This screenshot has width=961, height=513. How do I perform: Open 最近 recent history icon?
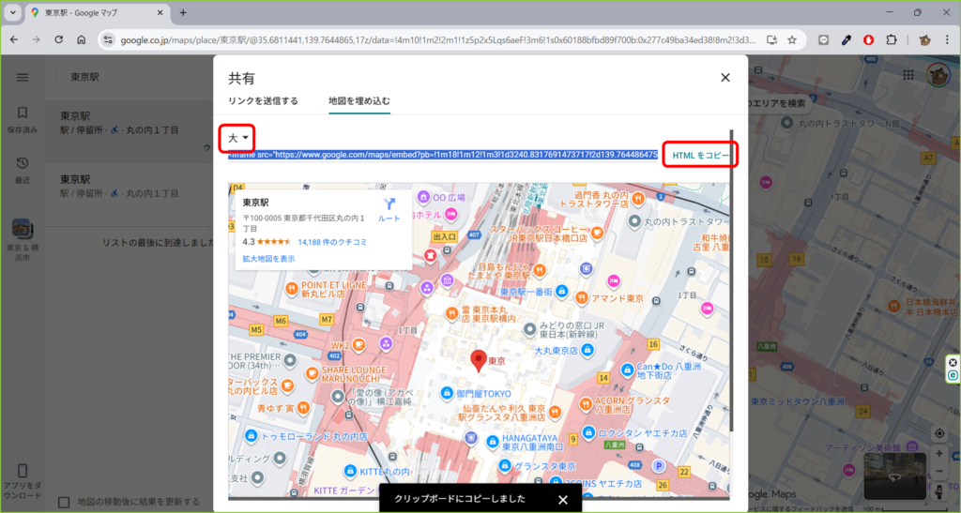(x=23, y=169)
